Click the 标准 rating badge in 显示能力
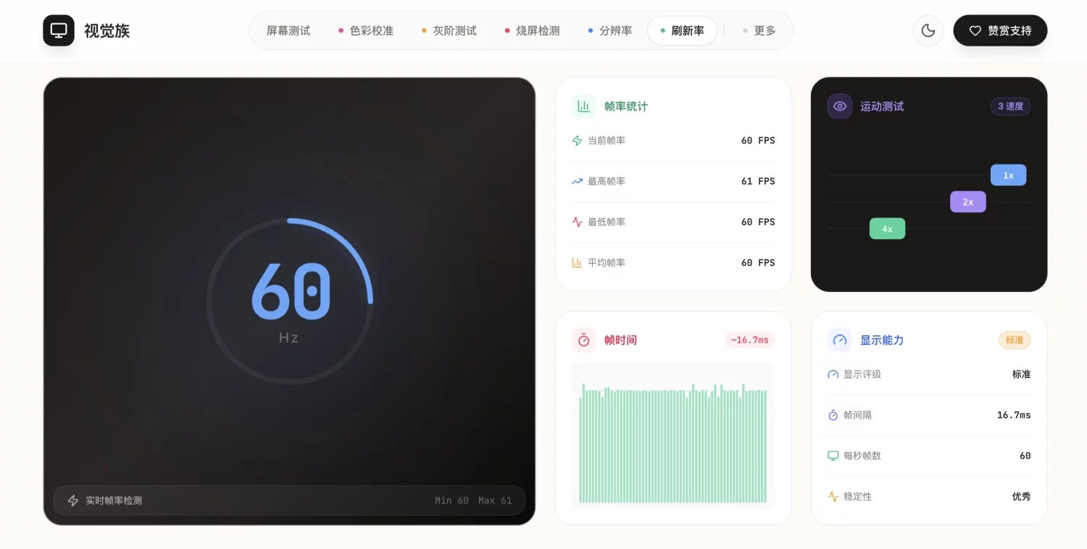Screen dimensions: 1087x549 click(x=1014, y=340)
